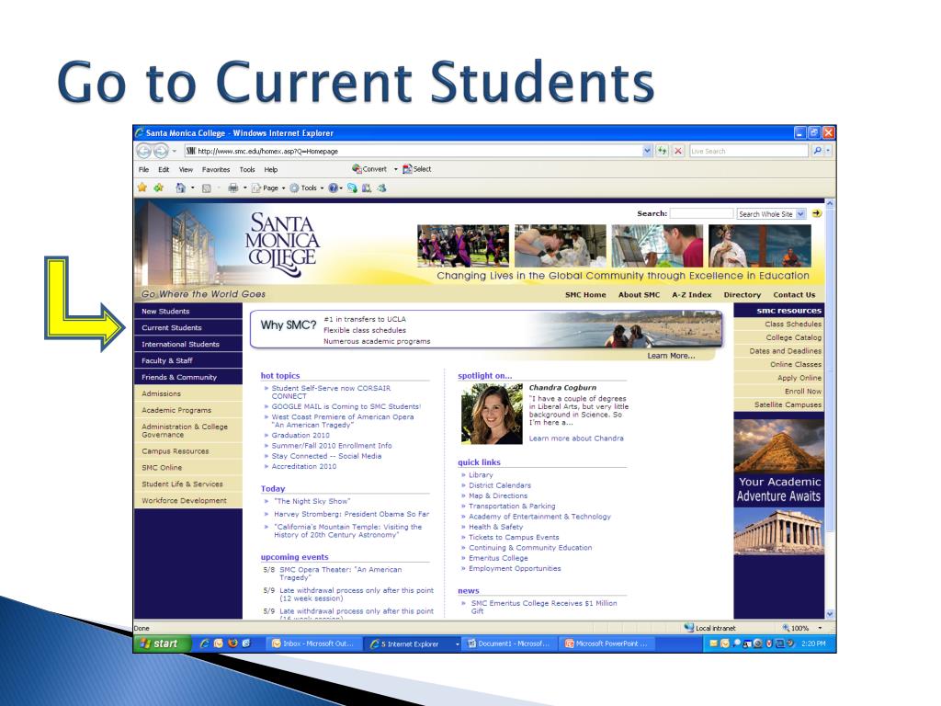The image size is (941, 706).
Task: Open the Page command menu
Action: tap(267, 188)
